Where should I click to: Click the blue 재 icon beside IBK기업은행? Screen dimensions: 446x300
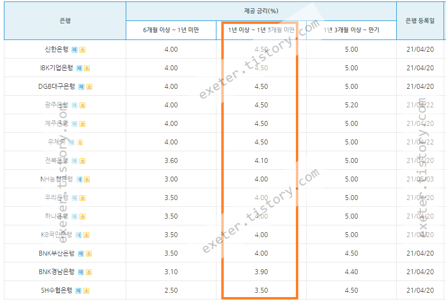(x=79, y=68)
